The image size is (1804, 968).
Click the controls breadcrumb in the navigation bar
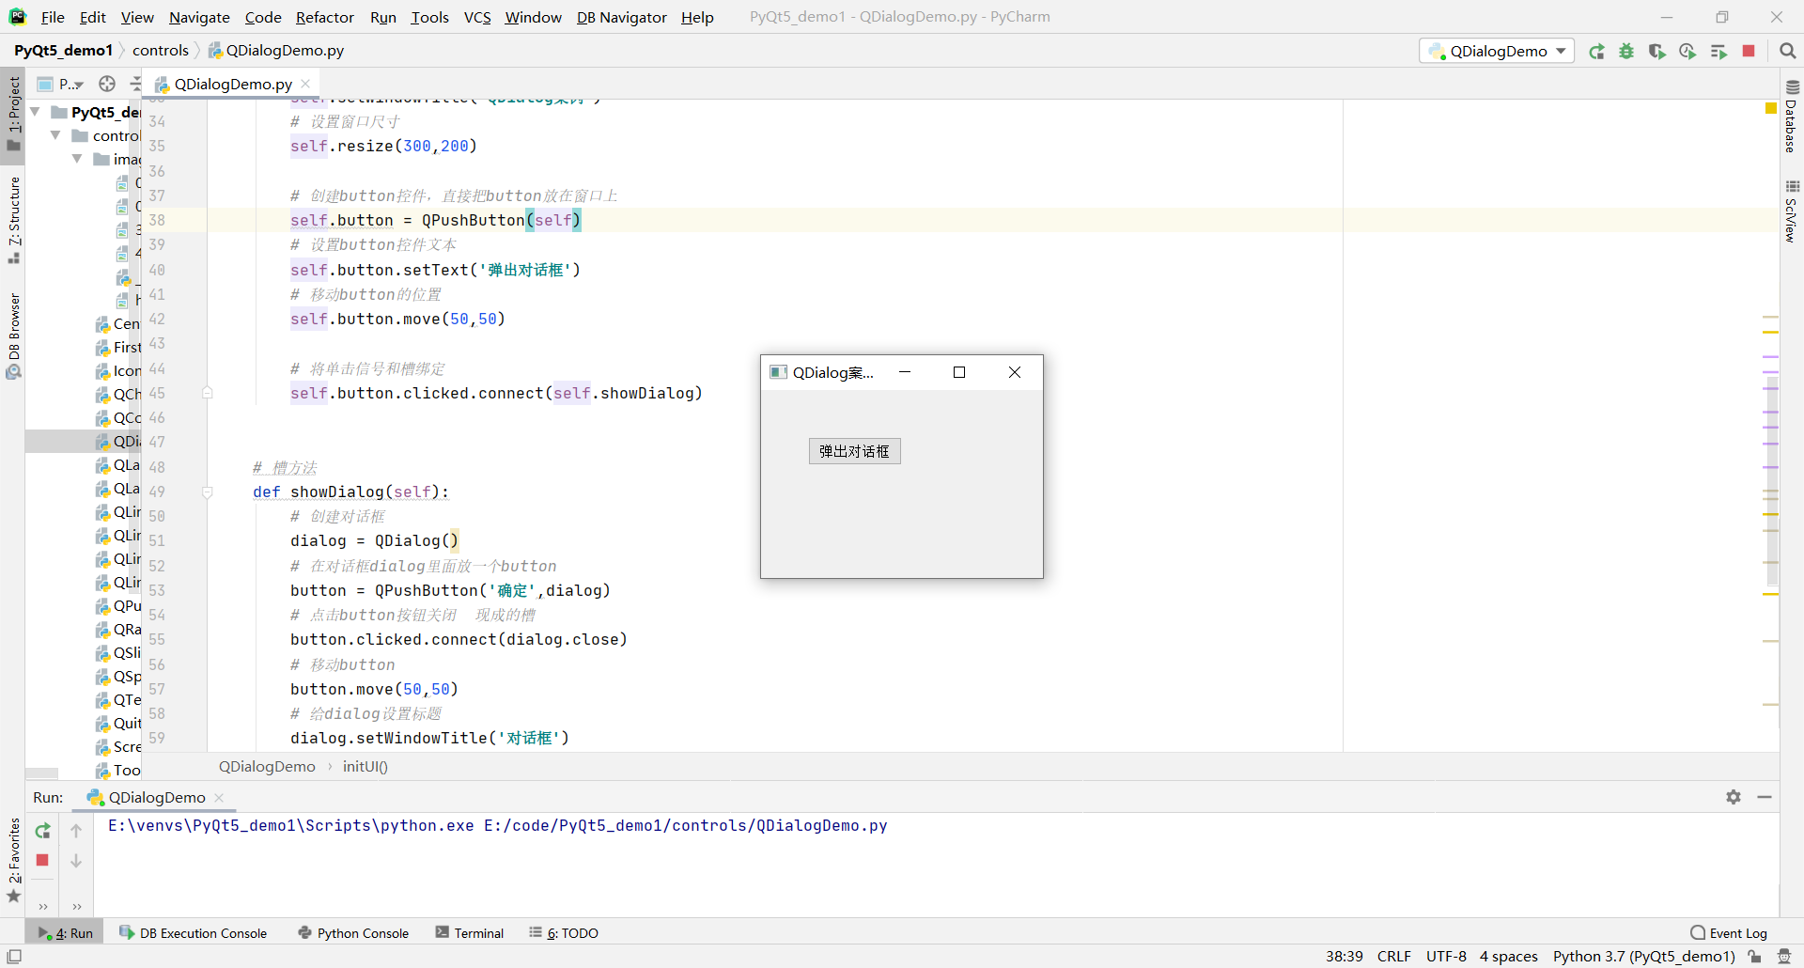[x=161, y=51]
